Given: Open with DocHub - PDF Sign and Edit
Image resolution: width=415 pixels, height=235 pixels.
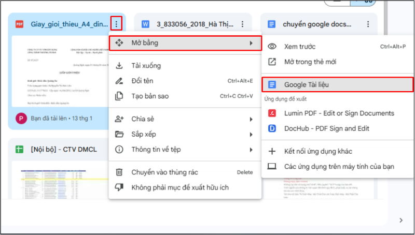Looking at the screenshot, I should [338, 128].
